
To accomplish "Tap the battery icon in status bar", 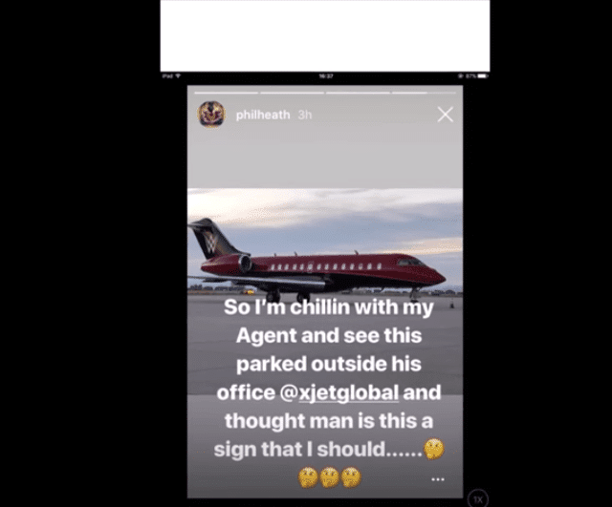I will pos(483,76).
